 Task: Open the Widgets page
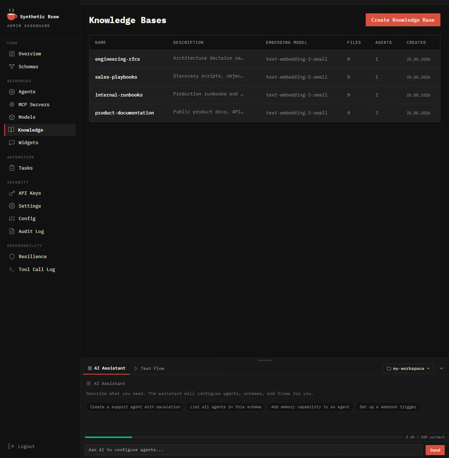point(40,143)
